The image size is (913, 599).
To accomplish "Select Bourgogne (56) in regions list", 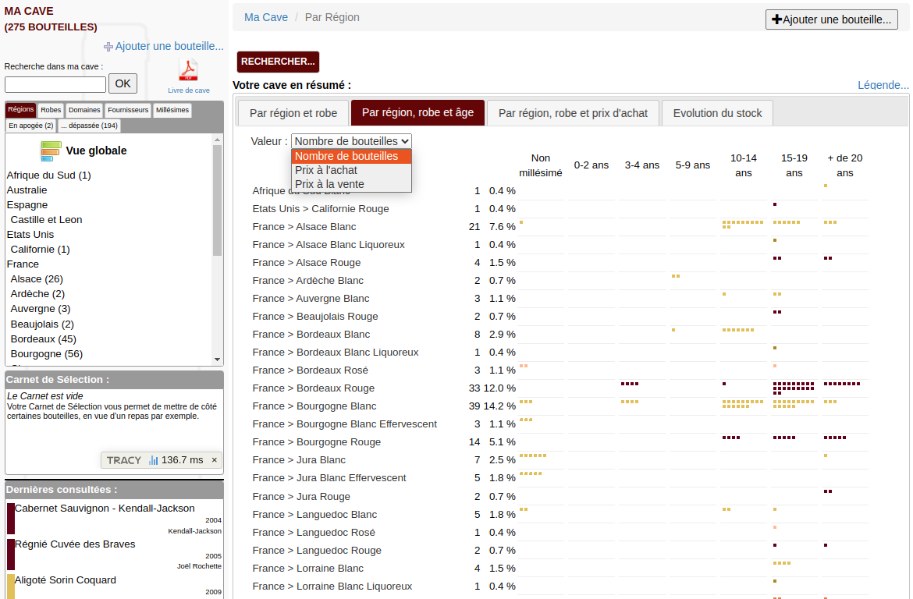I will click(x=46, y=354).
